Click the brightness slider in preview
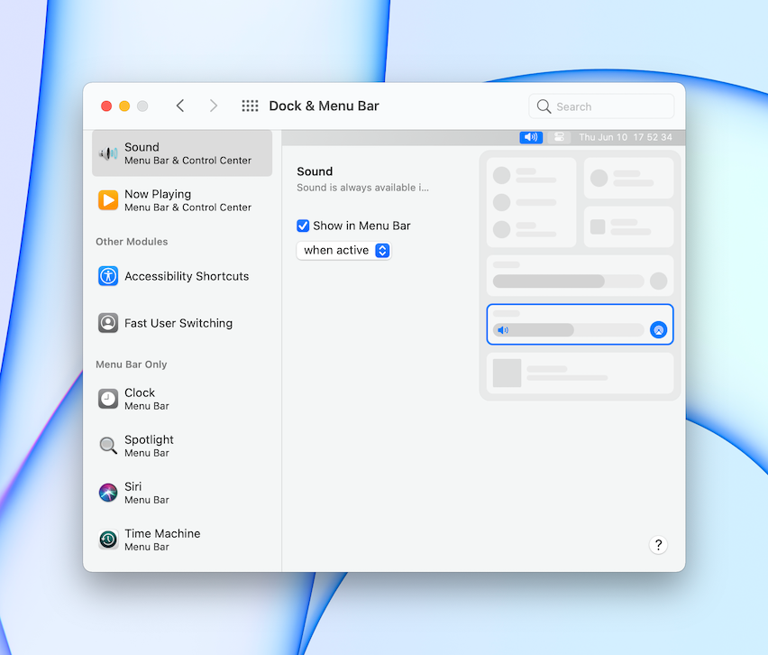 coord(568,281)
